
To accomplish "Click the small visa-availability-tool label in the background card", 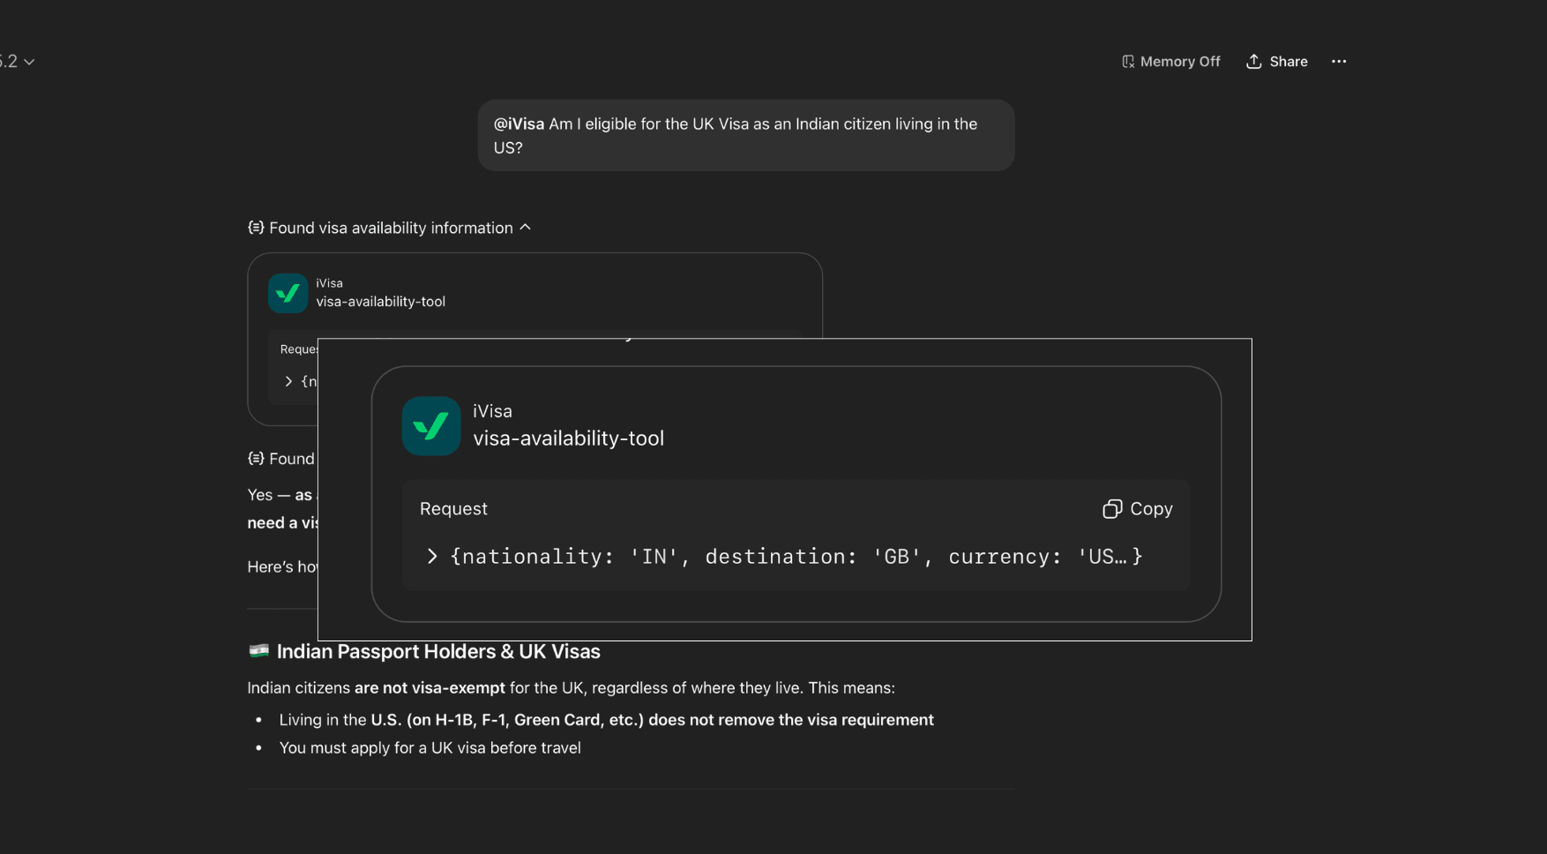I will pos(381,302).
